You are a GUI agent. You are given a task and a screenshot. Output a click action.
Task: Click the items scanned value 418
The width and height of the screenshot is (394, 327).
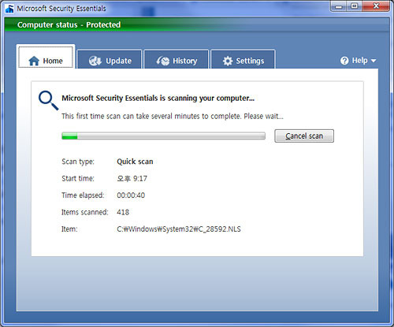tap(123, 212)
